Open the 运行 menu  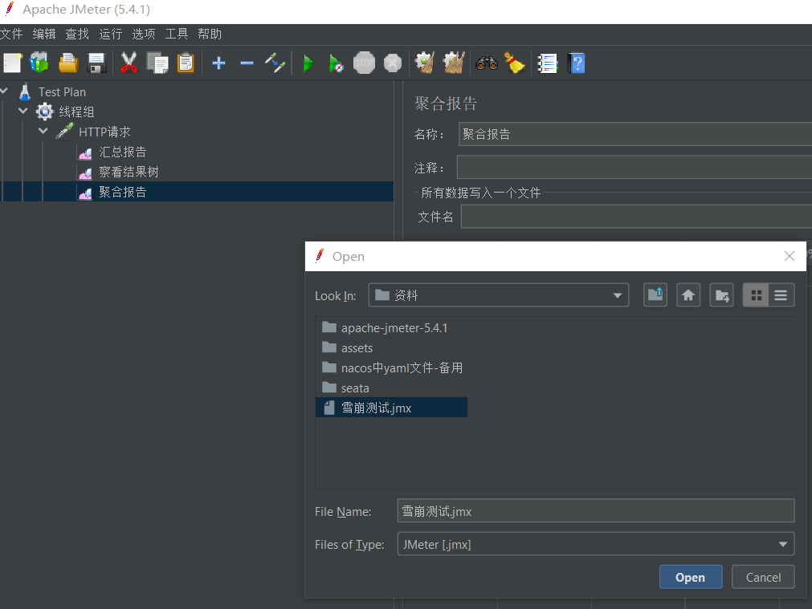(x=110, y=35)
